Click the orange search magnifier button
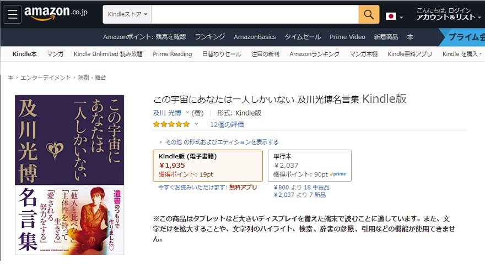This screenshot has height=264, width=485. 369,14
